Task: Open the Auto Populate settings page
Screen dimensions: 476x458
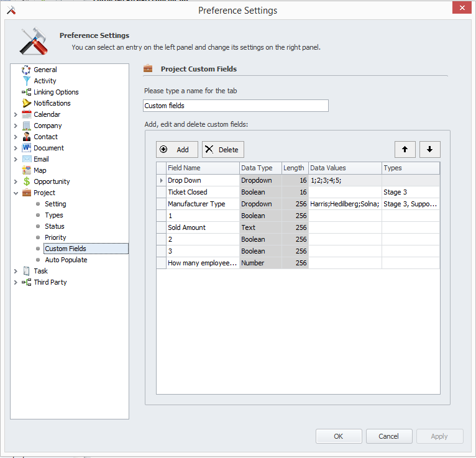Action: point(66,260)
